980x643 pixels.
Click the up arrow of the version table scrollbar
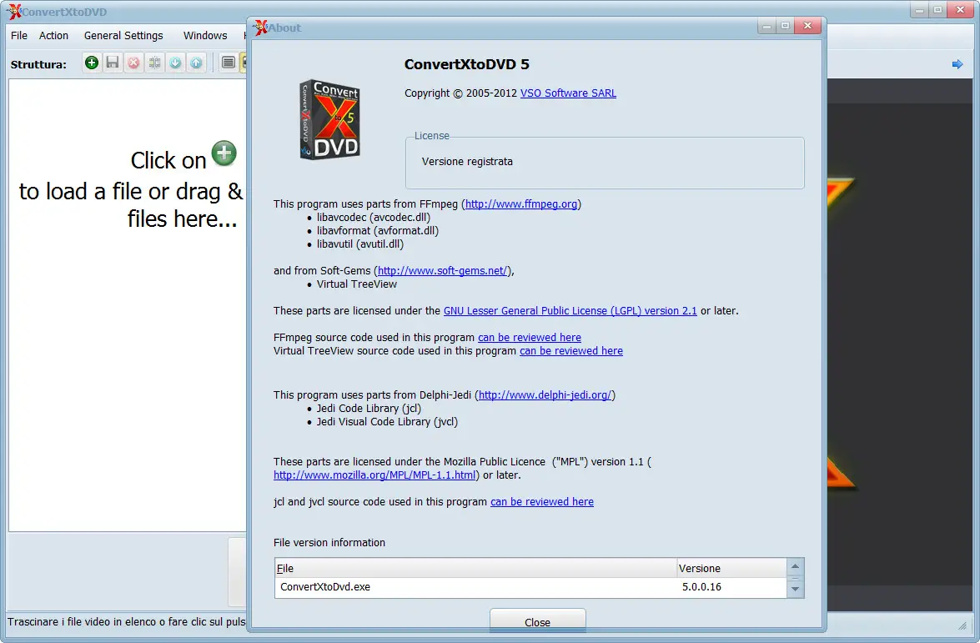coord(795,564)
